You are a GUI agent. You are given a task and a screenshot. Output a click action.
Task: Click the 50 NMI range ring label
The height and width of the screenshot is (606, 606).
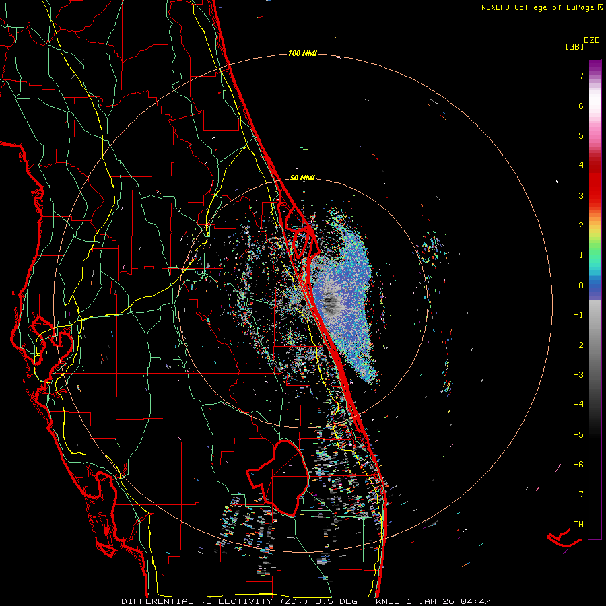pos(302,178)
